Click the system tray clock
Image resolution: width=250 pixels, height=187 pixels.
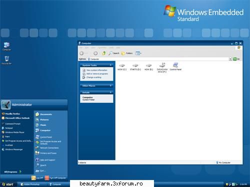point(243,184)
